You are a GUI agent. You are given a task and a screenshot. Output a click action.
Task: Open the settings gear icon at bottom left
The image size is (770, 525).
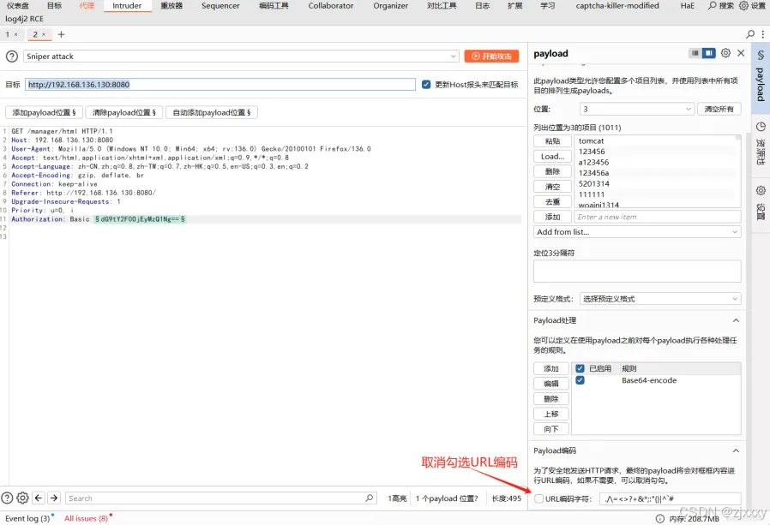click(x=21, y=498)
